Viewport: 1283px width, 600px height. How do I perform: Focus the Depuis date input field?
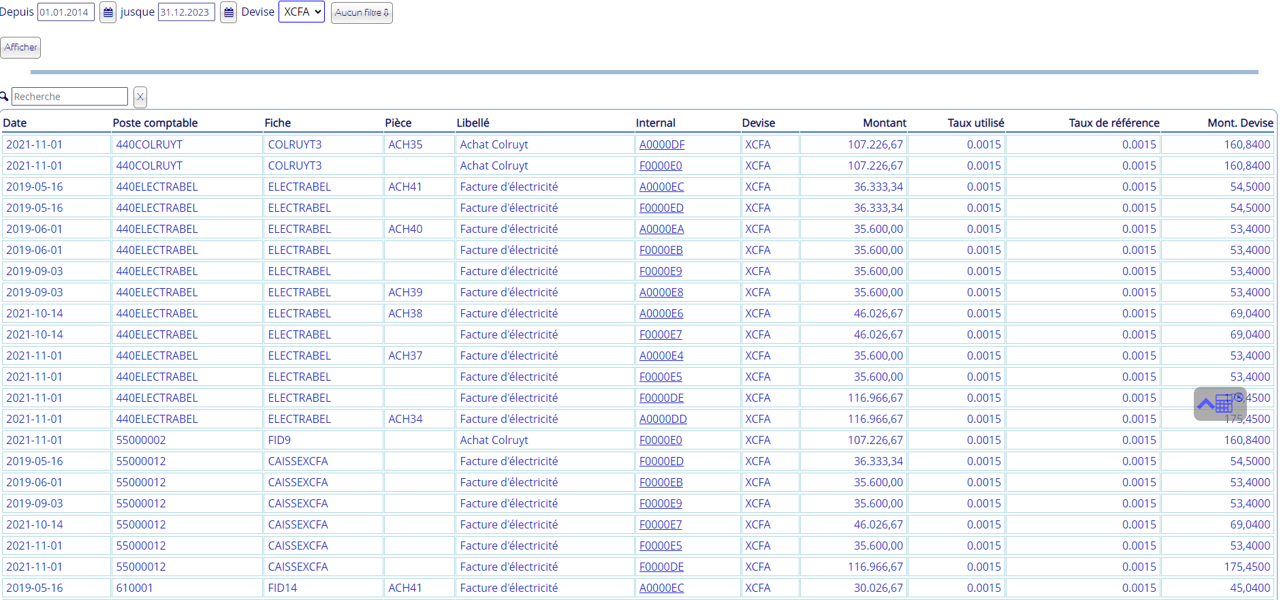66,12
